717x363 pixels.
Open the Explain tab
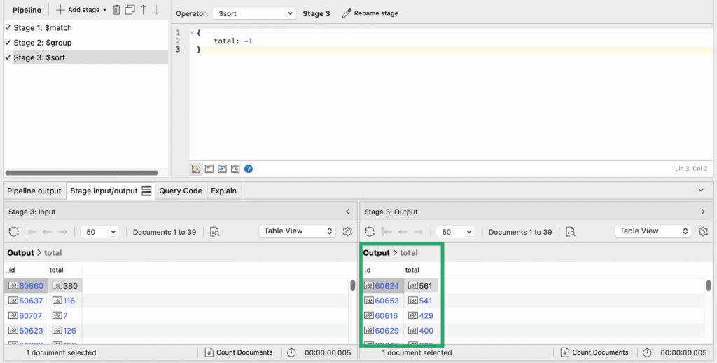pyautogui.click(x=223, y=191)
